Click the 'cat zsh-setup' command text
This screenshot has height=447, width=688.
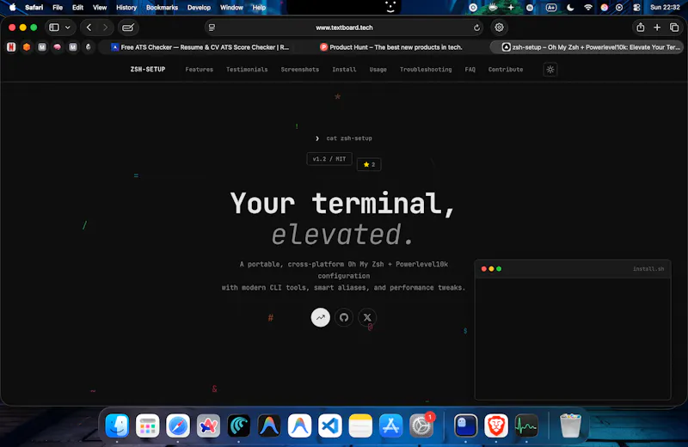point(349,138)
